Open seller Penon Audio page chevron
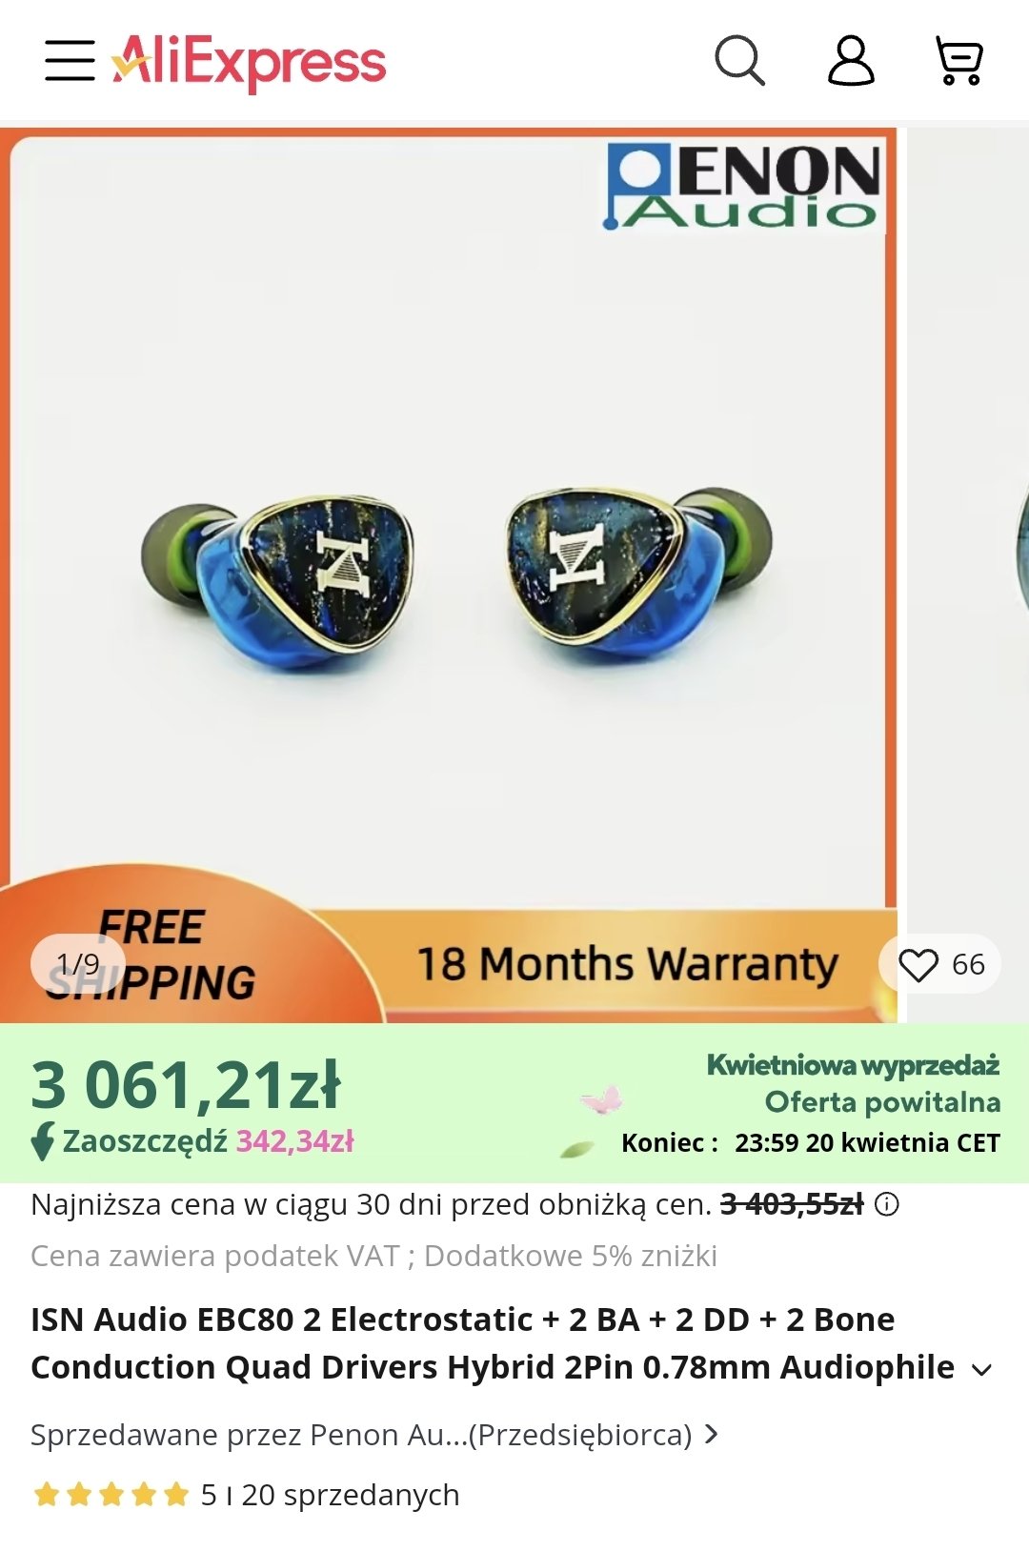The image size is (1029, 1551). (x=711, y=1434)
